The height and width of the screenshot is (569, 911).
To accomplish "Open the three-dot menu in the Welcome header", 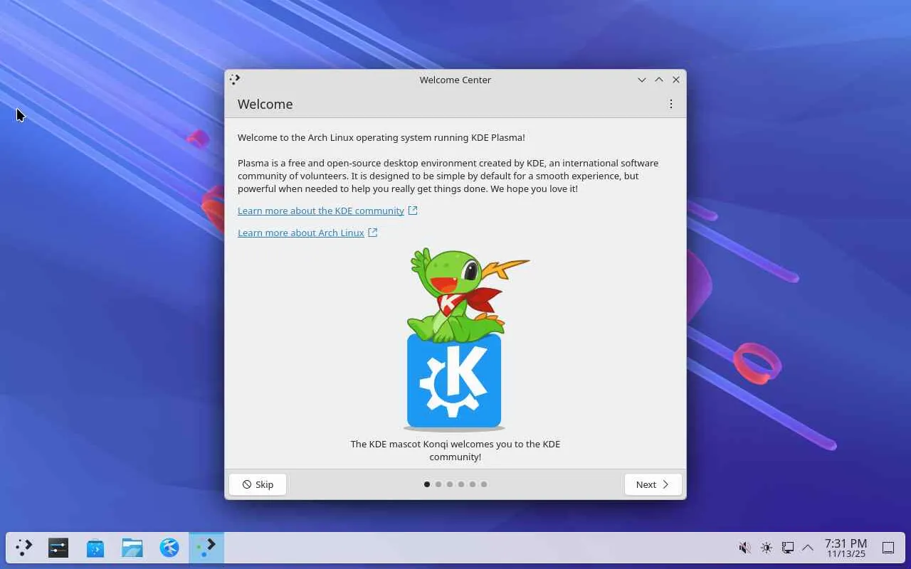I will [670, 104].
